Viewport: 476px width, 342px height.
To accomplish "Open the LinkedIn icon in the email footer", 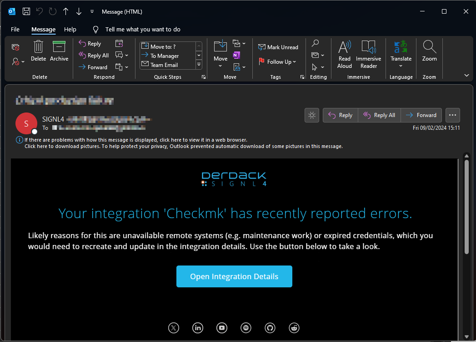I will [198, 328].
